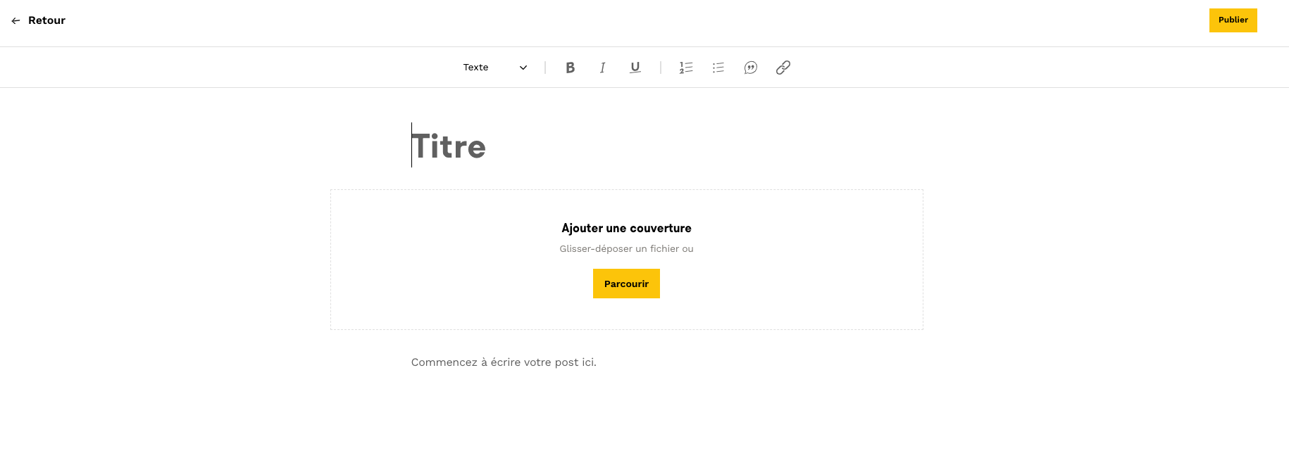Click the 'Glisser-déposer un fichier ou' hint
The width and height of the screenshot is (1289, 451).
(x=626, y=248)
